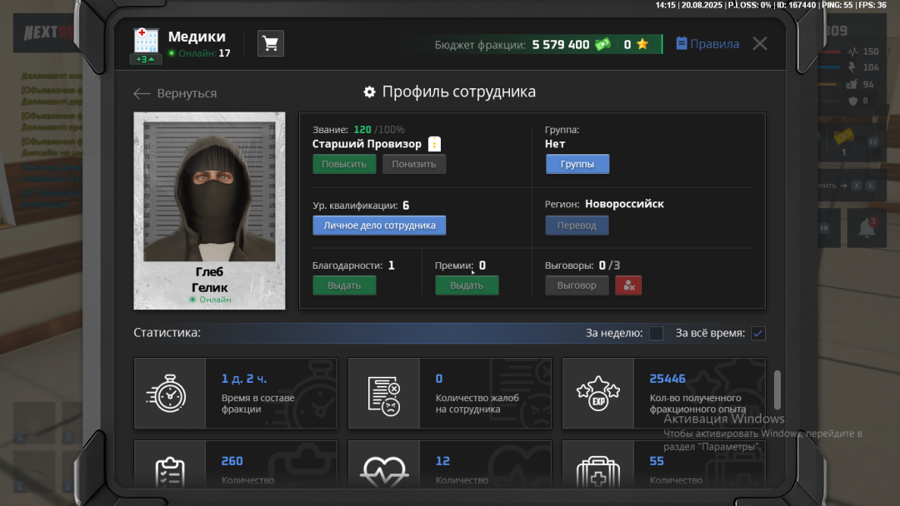The image size is (900, 506).
Task: Open the faction rules link
Action: click(707, 44)
